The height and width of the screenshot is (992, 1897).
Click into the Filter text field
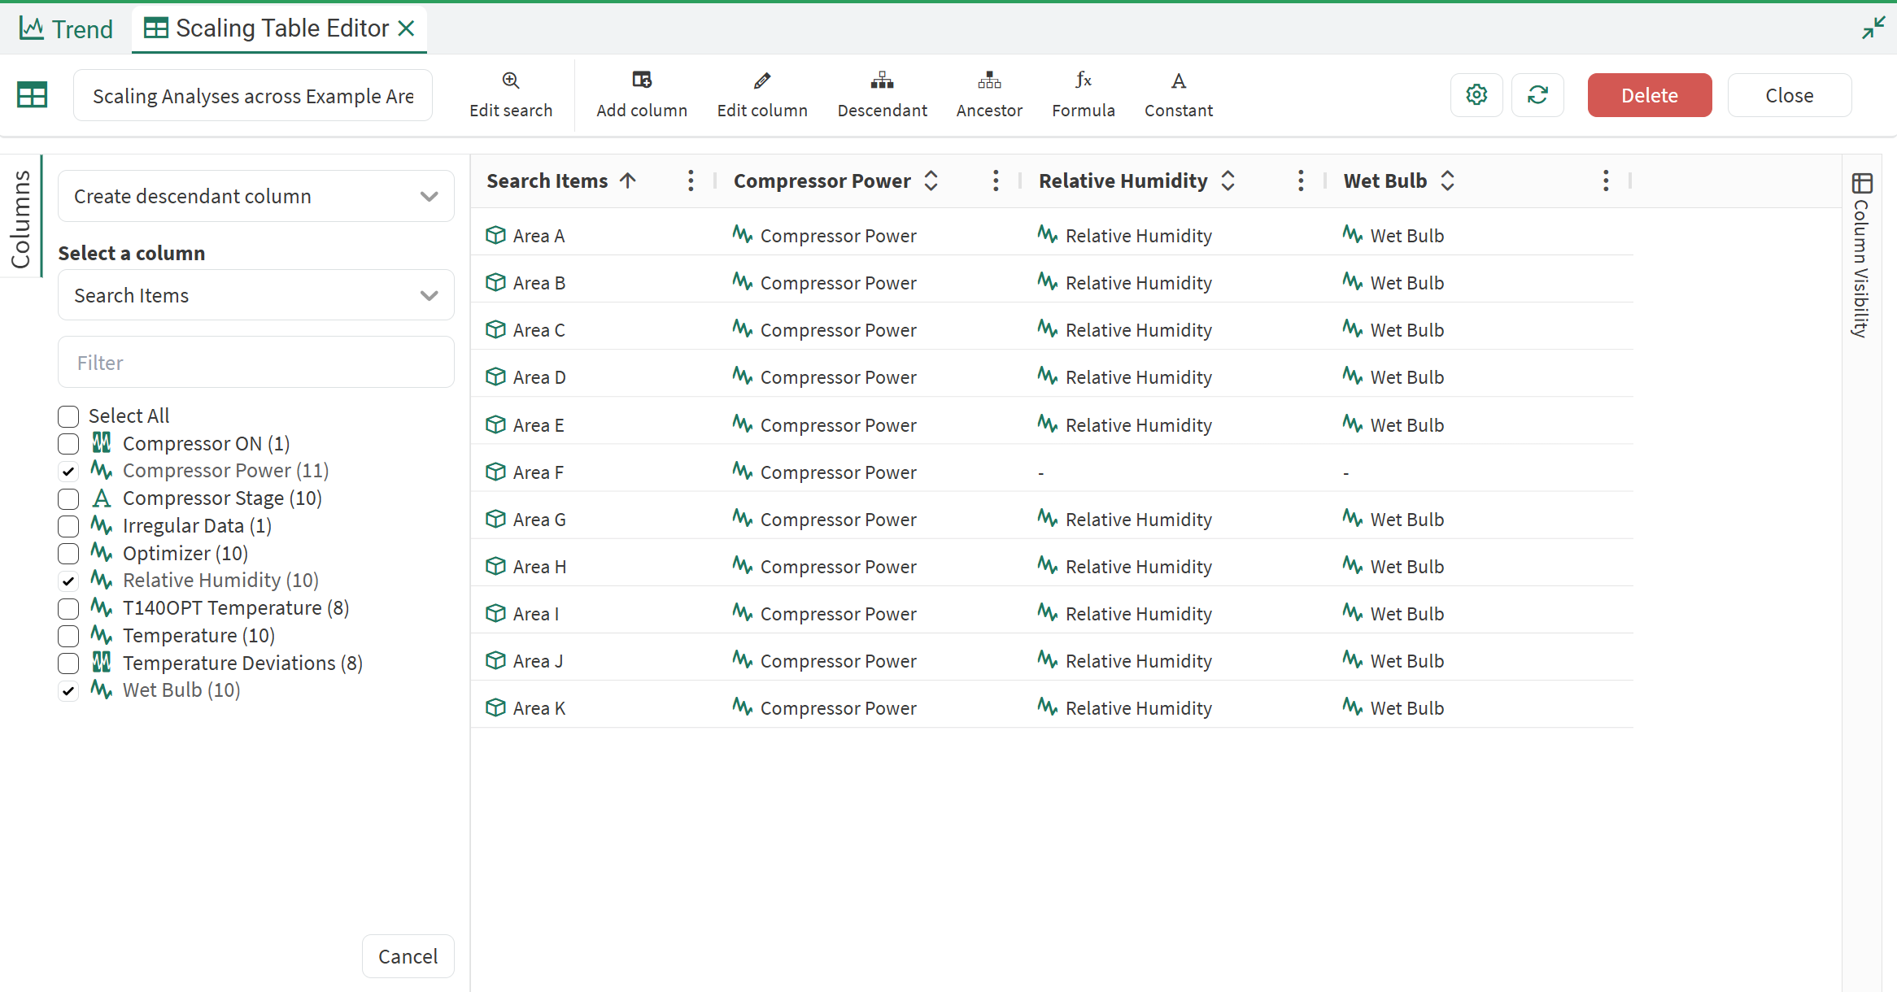pyautogui.click(x=255, y=363)
